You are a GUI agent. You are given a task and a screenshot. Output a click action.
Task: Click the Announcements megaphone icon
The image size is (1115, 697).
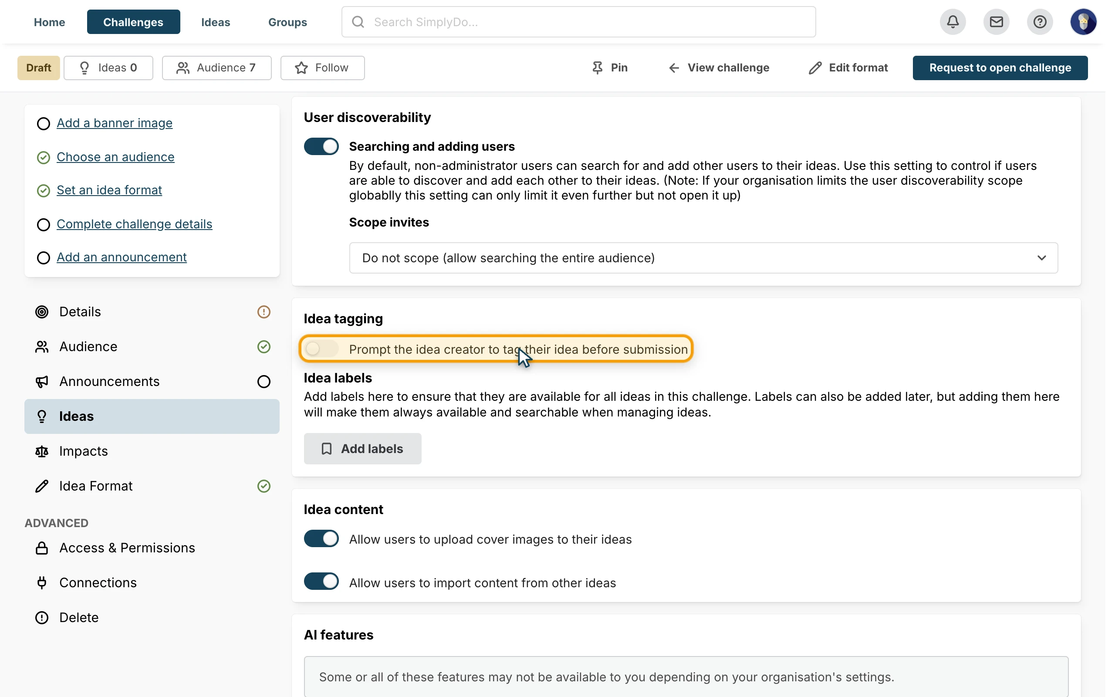(42, 382)
